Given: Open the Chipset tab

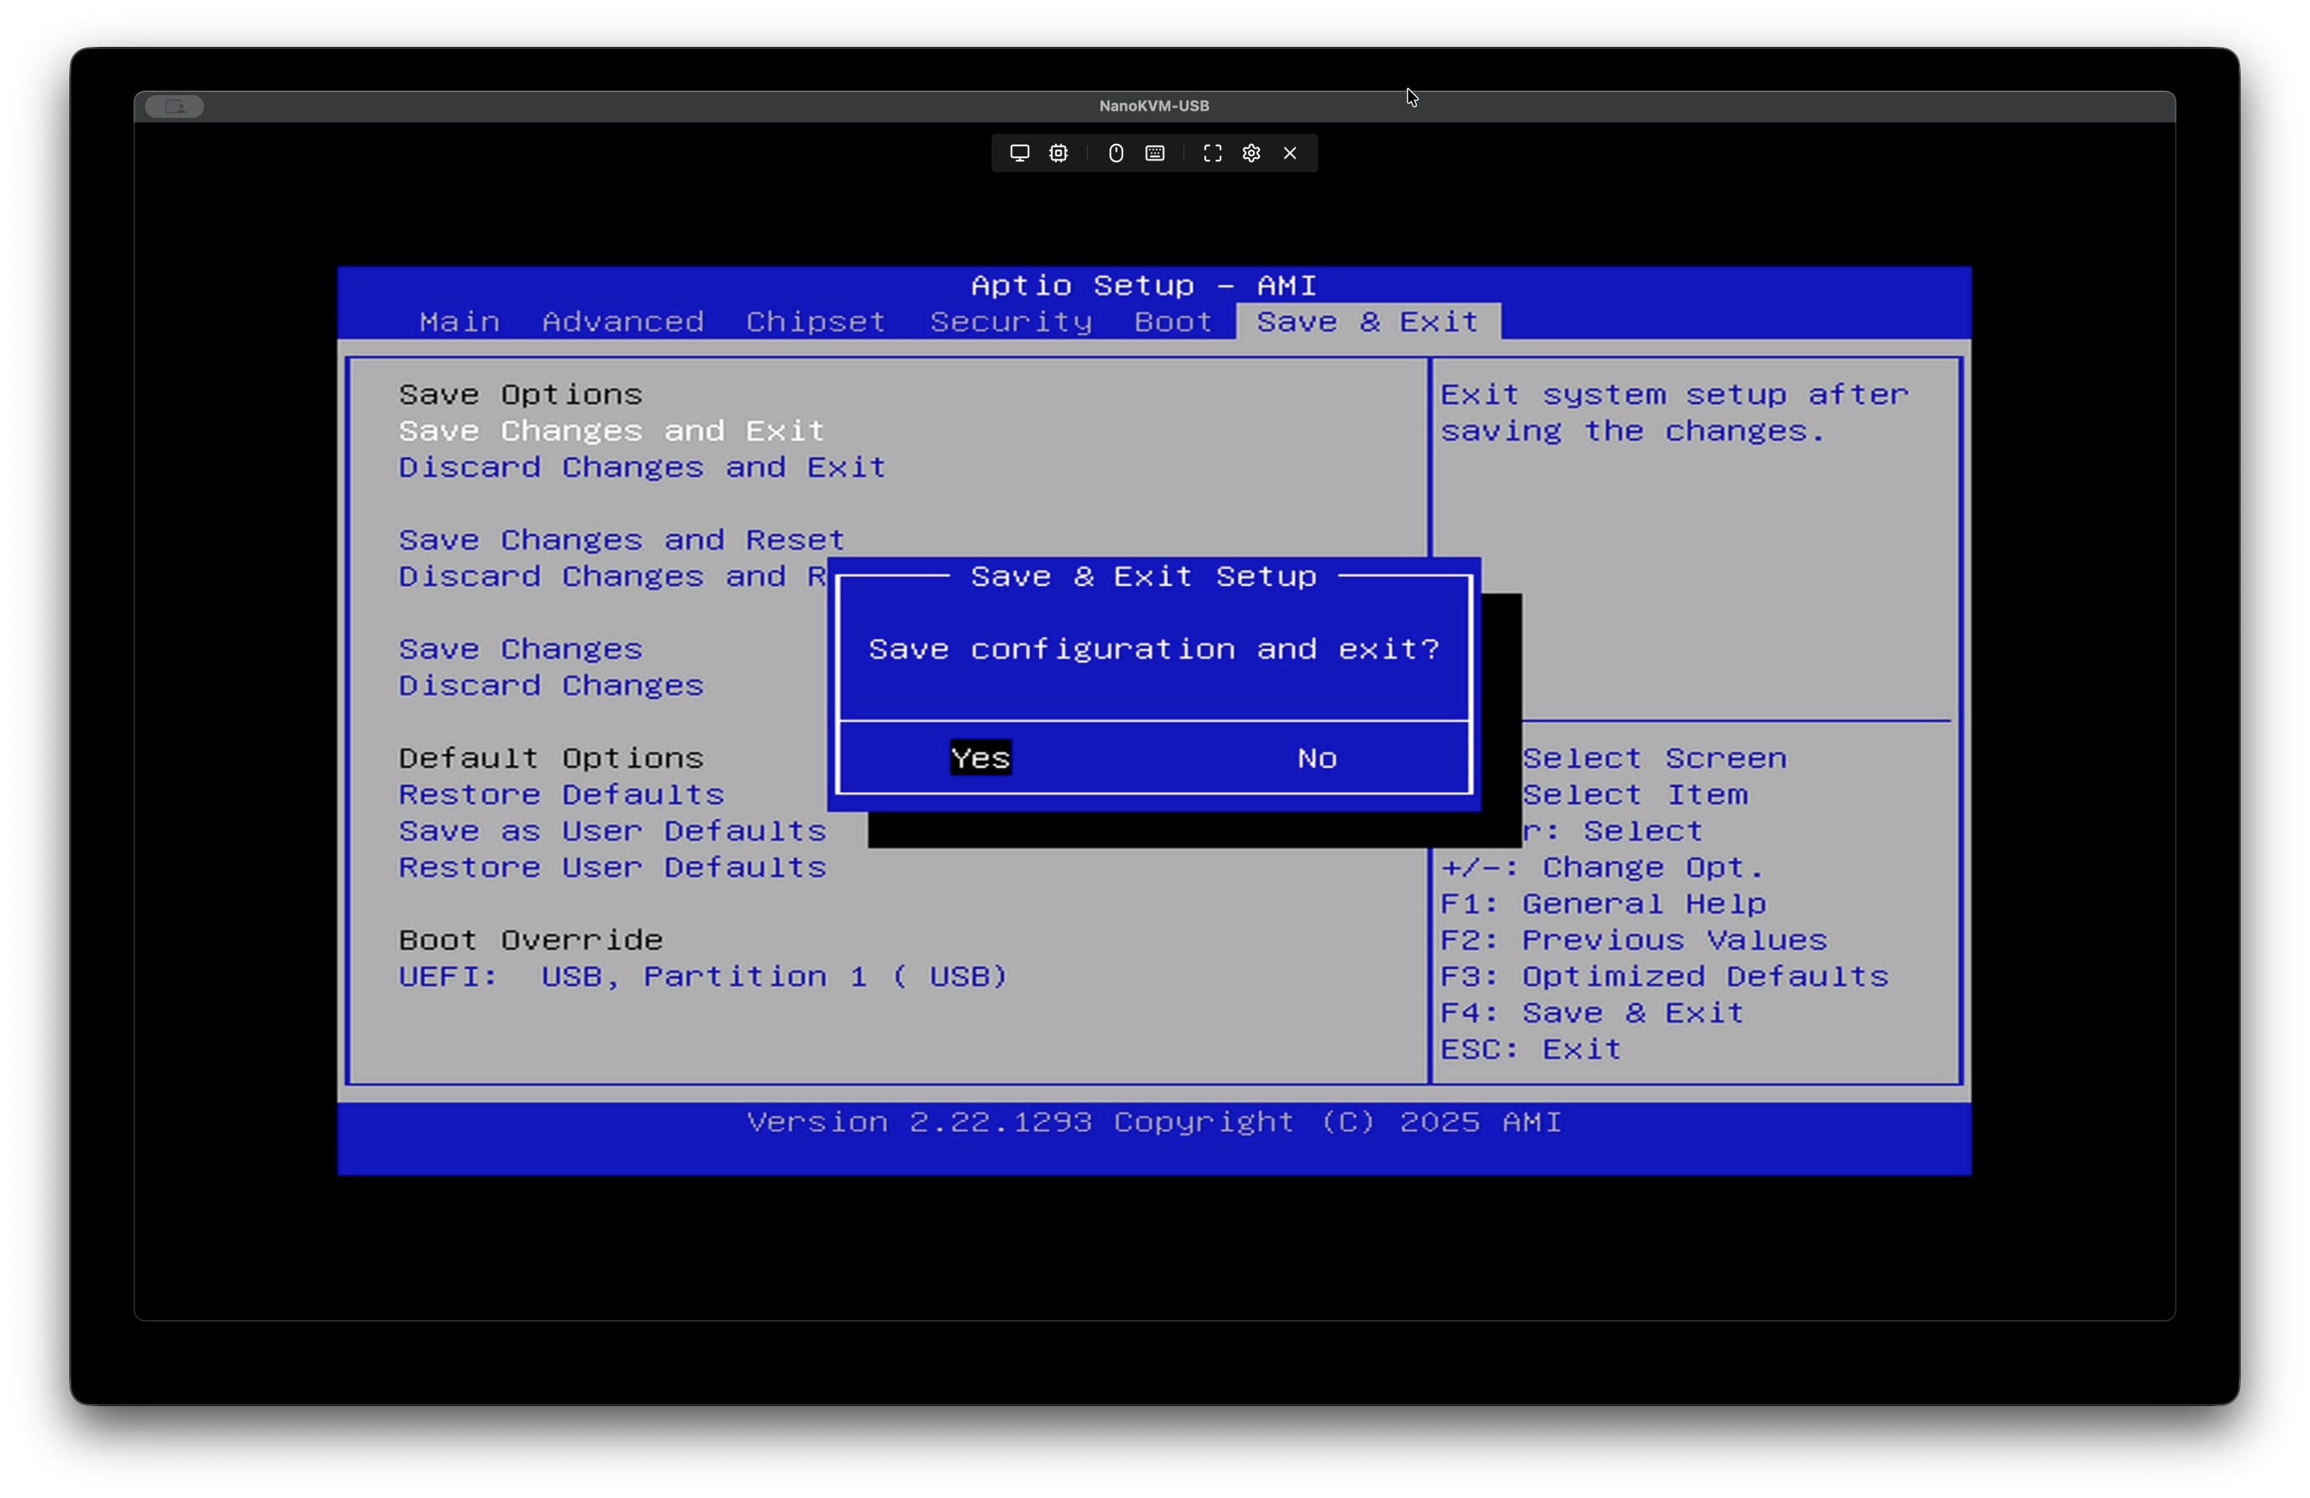Looking at the screenshot, I should [x=815, y=322].
